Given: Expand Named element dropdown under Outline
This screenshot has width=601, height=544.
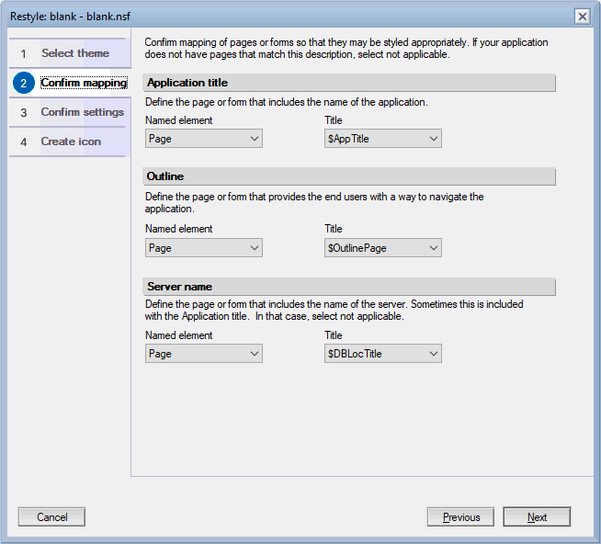Looking at the screenshot, I should [x=203, y=248].
